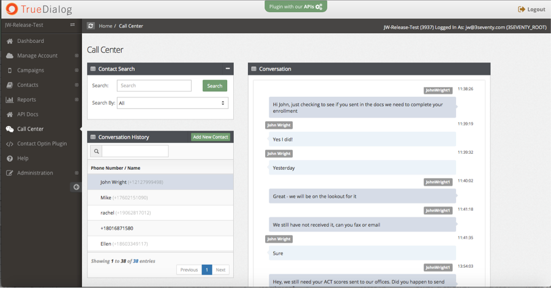Expand the Reports submenu plus
551x288 pixels.
pyautogui.click(x=77, y=99)
